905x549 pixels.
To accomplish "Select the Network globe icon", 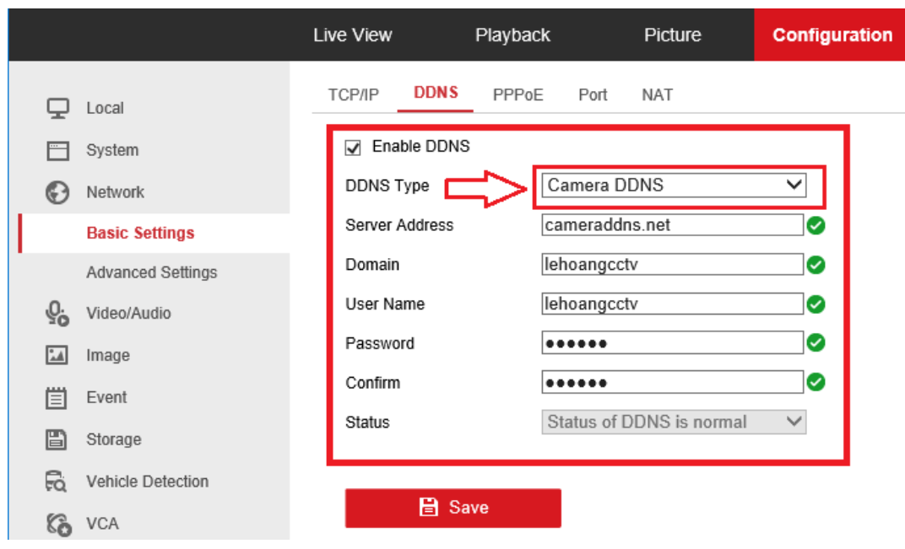I will tap(57, 192).
